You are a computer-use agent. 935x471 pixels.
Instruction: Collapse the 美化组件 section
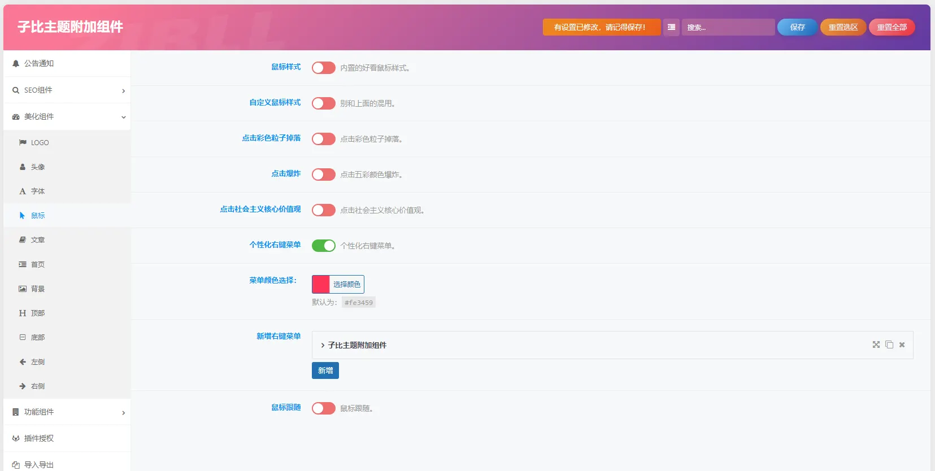tap(67, 116)
